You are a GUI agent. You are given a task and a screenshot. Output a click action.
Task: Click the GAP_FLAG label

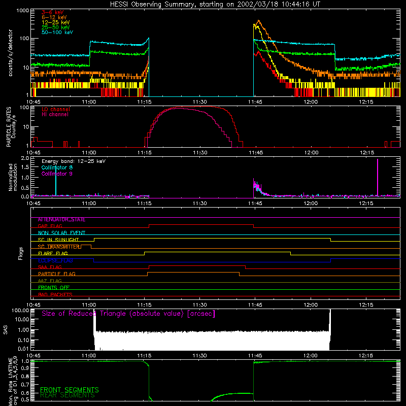point(50,226)
